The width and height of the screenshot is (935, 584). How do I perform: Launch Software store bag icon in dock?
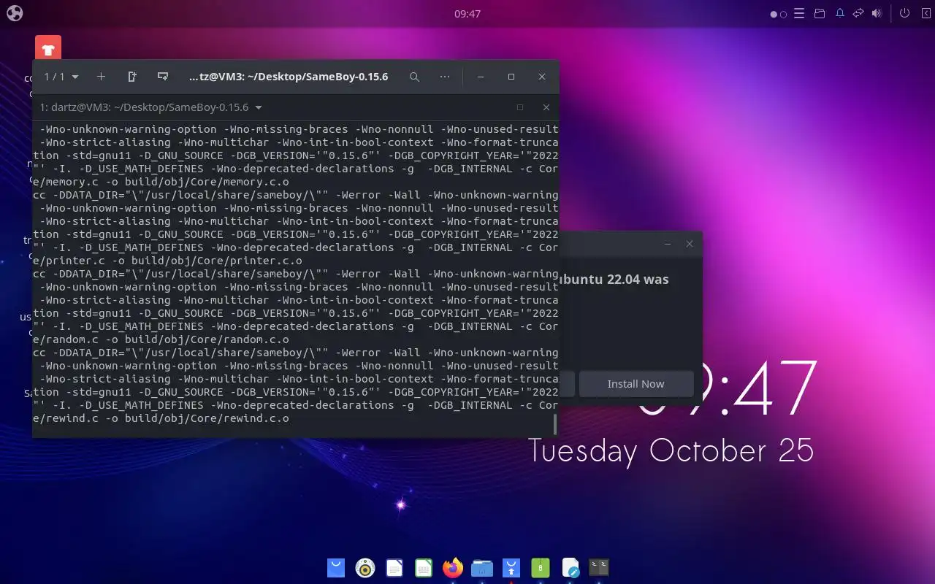point(336,567)
